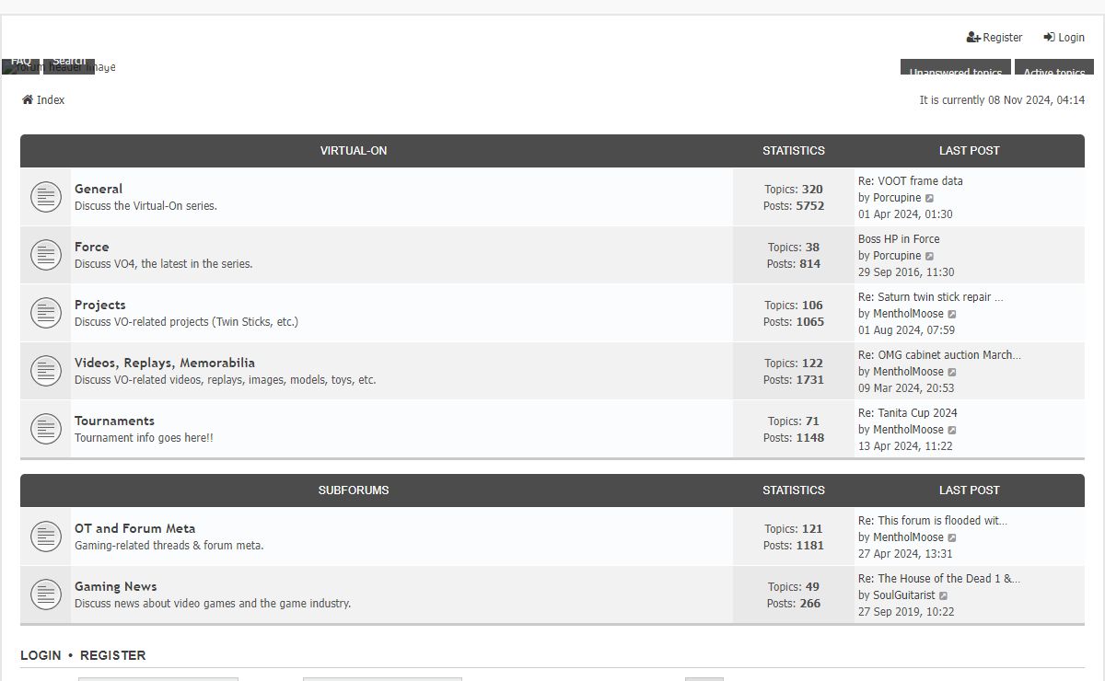Click the Gaming News forum read-status icon
The width and height of the screenshot is (1105, 681).
(45, 594)
